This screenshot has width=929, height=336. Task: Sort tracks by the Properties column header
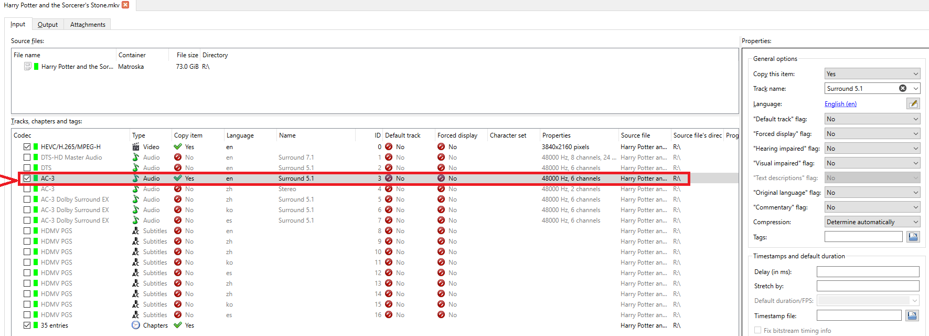click(579, 135)
